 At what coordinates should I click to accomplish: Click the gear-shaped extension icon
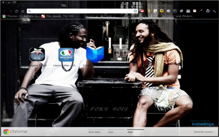pos(181,11)
